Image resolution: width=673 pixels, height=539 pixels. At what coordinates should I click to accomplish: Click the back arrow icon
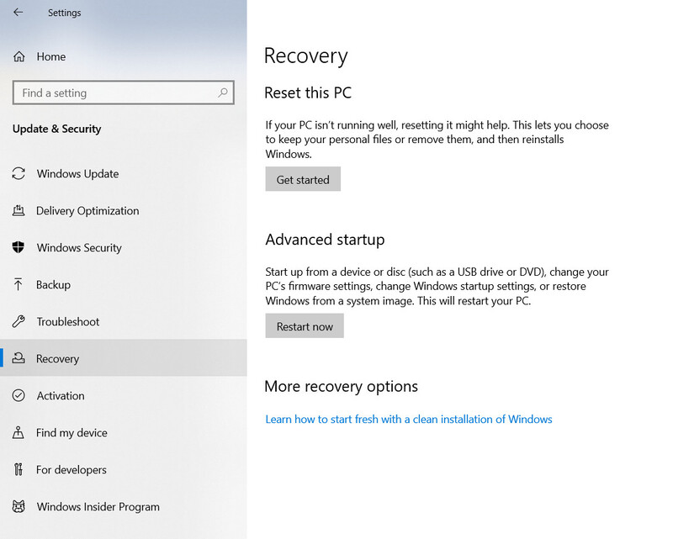18,13
